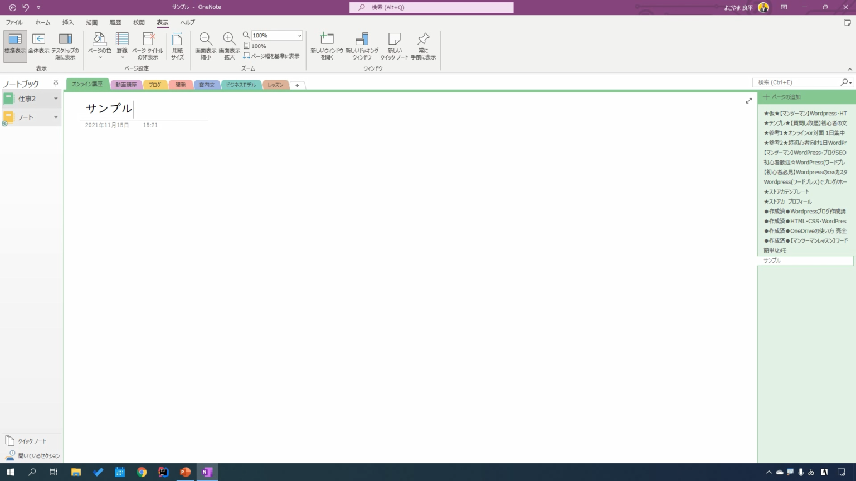Open a new window (新しいウィンドウを開く)
Screen dimensions: 856x481
327,40
